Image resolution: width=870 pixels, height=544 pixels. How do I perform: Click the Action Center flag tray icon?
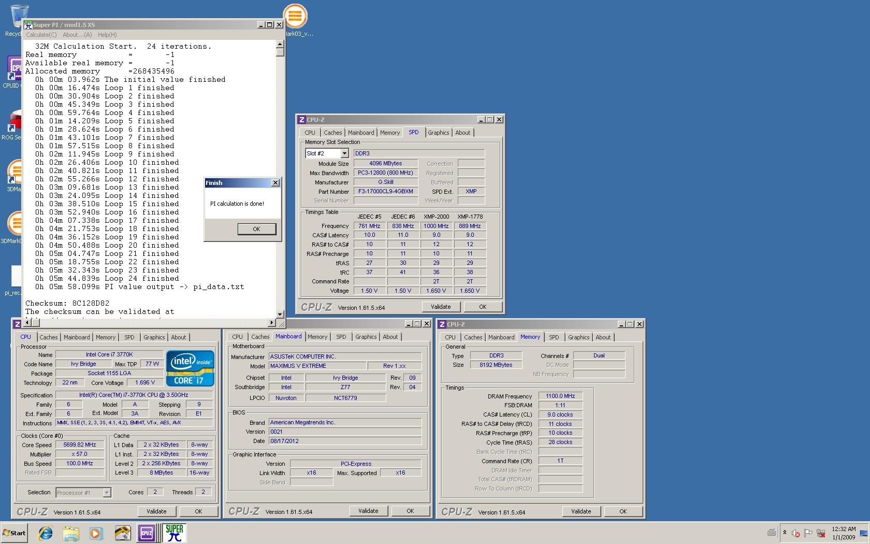[x=808, y=533]
